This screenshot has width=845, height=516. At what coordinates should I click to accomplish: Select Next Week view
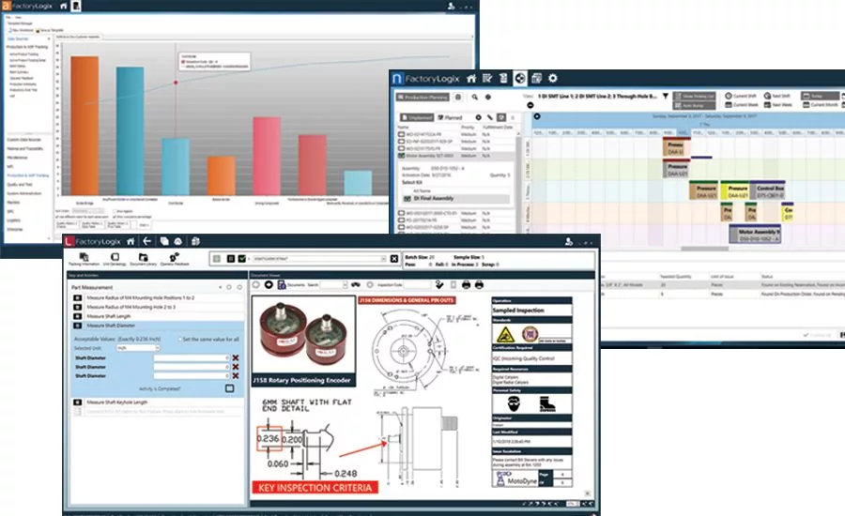coord(777,105)
